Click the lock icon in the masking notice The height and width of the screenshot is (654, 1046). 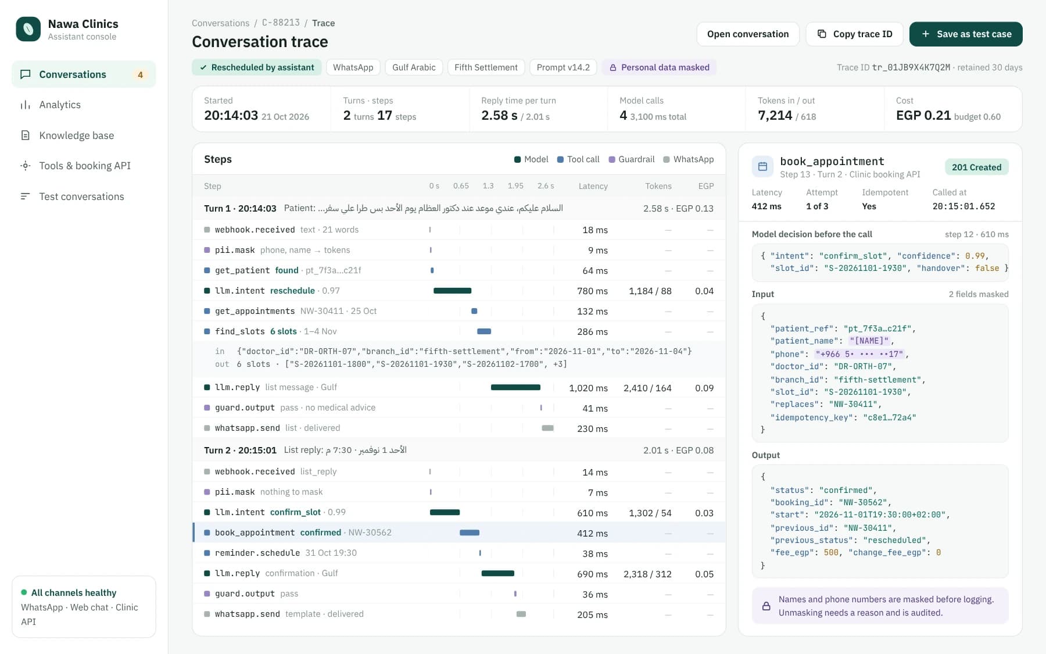[x=766, y=606]
